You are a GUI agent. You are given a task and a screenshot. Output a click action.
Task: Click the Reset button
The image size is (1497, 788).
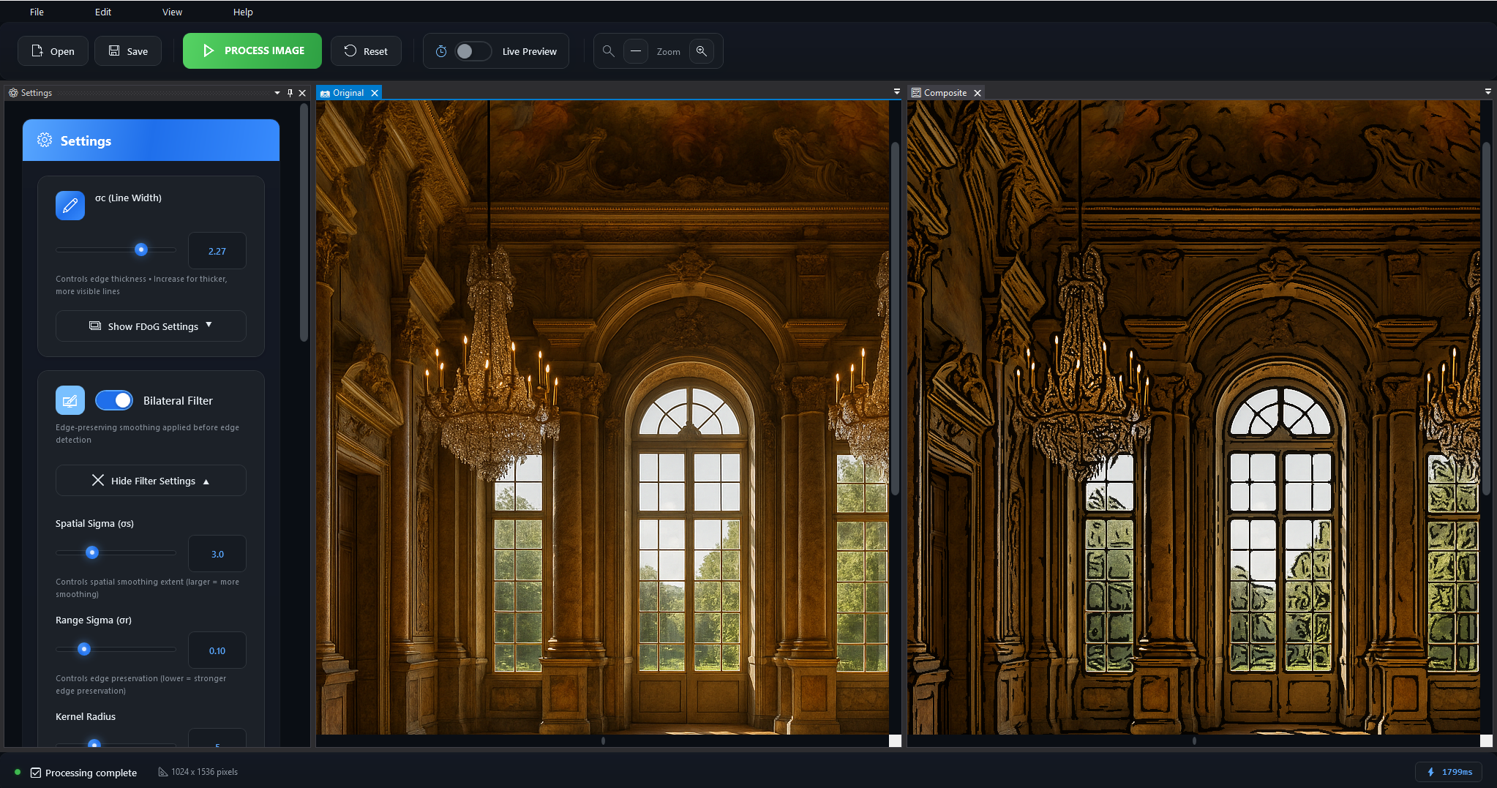point(366,51)
